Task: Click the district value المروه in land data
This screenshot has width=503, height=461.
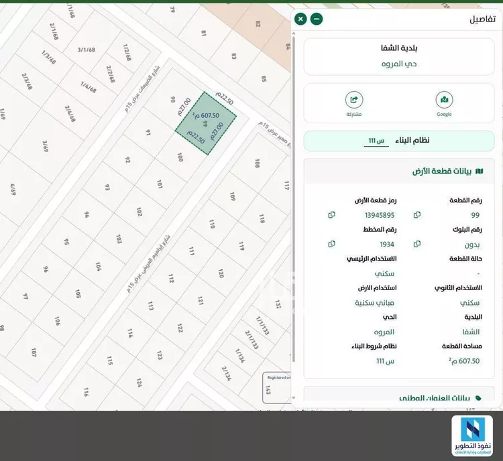Action: (384, 332)
